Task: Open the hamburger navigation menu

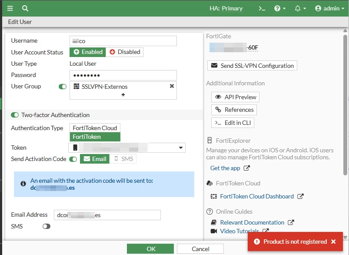Action: [10, 8]
